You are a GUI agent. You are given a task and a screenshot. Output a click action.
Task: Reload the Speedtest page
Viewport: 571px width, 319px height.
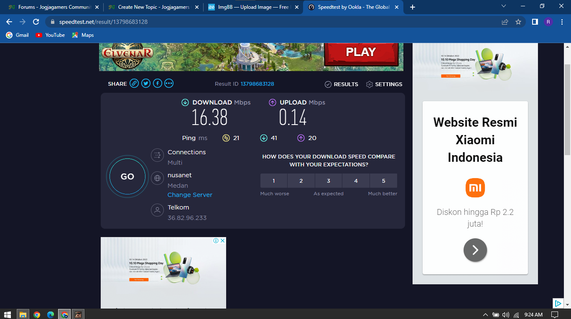pos(36,22)
